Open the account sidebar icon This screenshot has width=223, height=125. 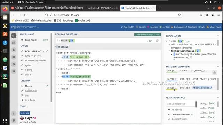click(x=14, y=50)
